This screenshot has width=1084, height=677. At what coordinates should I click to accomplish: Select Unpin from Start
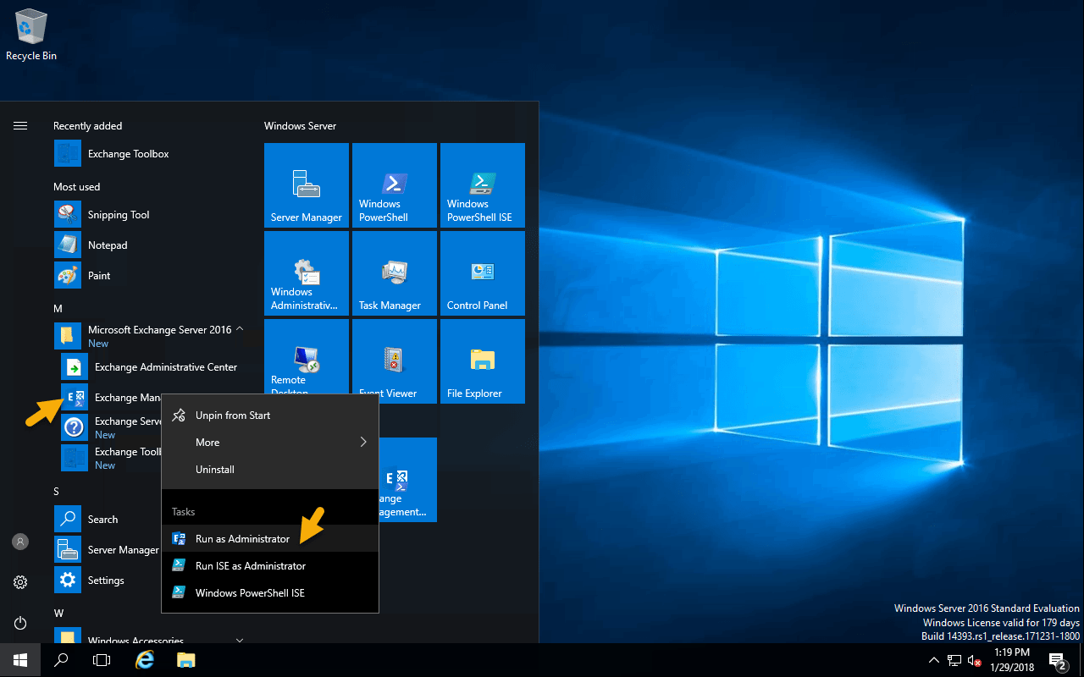click(270, 416)
